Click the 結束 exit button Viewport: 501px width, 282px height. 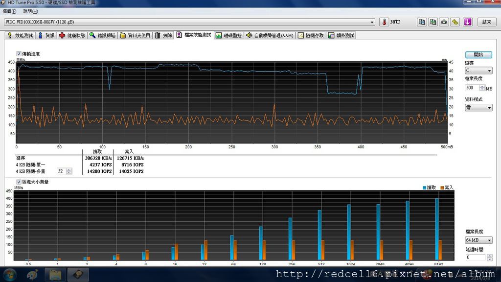[x=486, y=22]
